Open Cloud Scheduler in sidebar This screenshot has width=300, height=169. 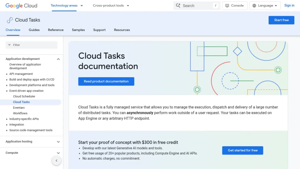tap(24, 96)
